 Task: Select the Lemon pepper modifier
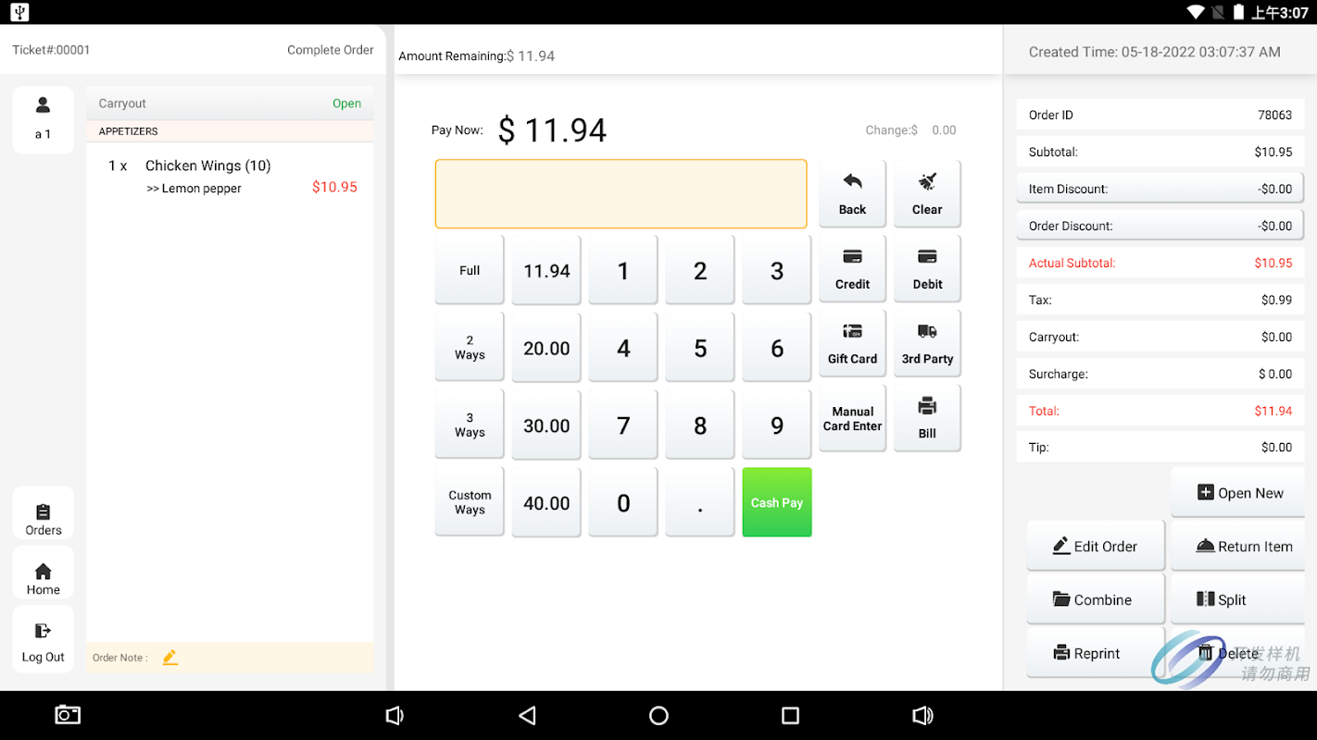tap(194, 189)
